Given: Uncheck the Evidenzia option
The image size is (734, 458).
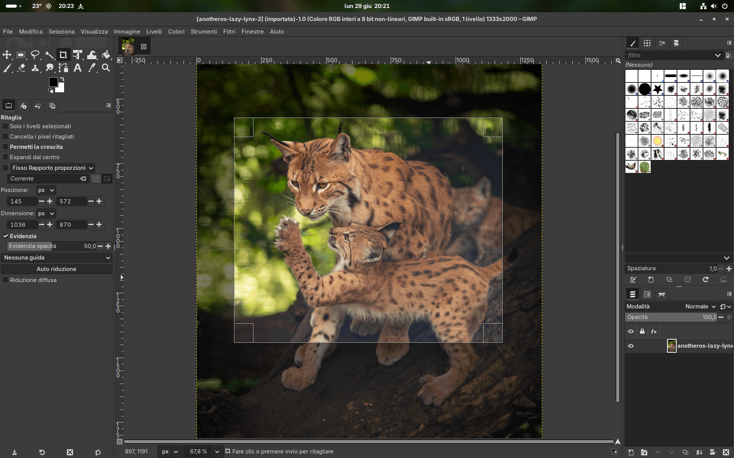Looking at the screenshot, I should point(5,236).
